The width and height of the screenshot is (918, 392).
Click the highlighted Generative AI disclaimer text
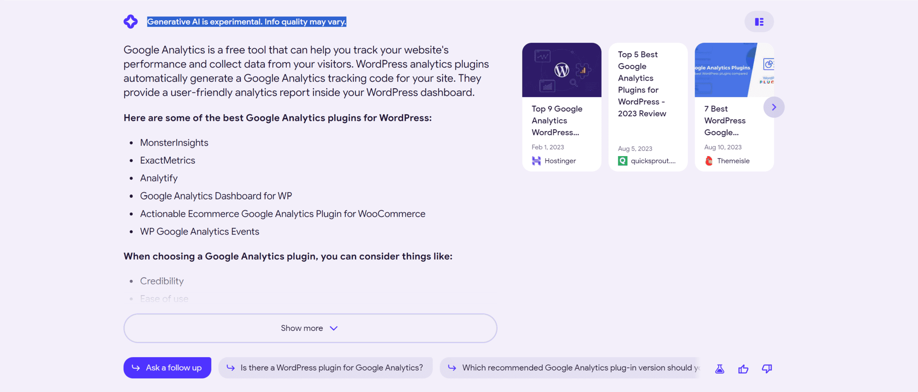(x=246, y=22)
